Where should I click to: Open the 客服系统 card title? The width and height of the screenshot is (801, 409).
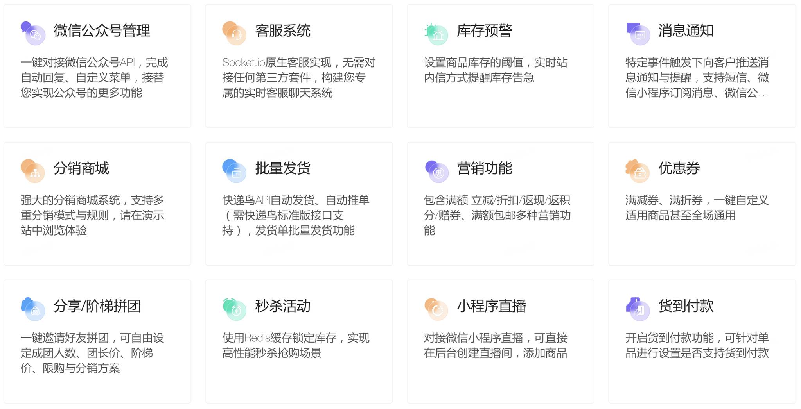pyautogui.click(x=283, y=31)
